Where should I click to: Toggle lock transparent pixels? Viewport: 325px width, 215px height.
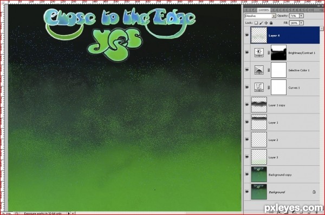click(x=256, y=23)
